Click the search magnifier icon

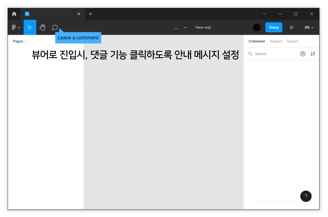(250, 54)
